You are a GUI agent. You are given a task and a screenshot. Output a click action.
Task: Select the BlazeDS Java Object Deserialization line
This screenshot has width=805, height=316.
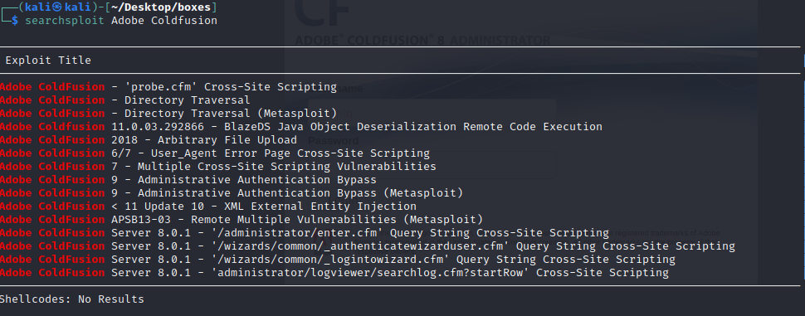click(301, 127)
